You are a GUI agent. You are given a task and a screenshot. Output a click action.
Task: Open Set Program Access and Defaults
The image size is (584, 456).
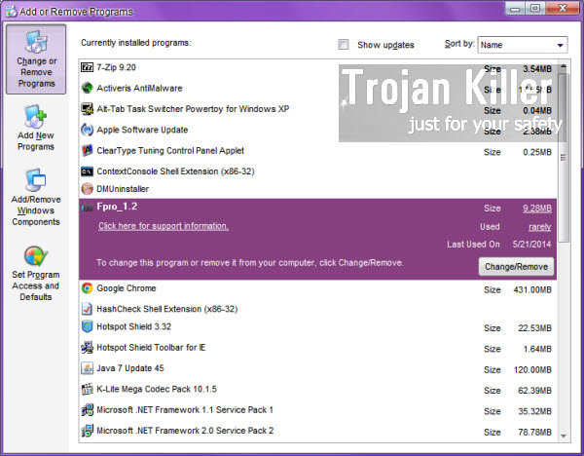click(x=35, y=273)
